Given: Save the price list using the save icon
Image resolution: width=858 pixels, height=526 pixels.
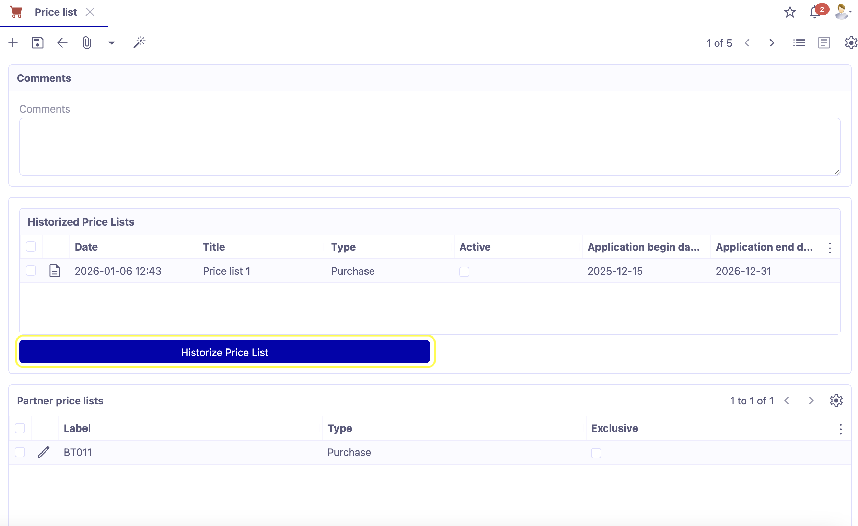Looking at the screenshot, I should (x=38, y=43).
